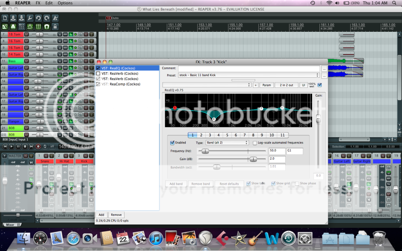The height and width of the screenshot is (251, 402).
Task: Select EQ band tab 11
Action: [282, 135]
